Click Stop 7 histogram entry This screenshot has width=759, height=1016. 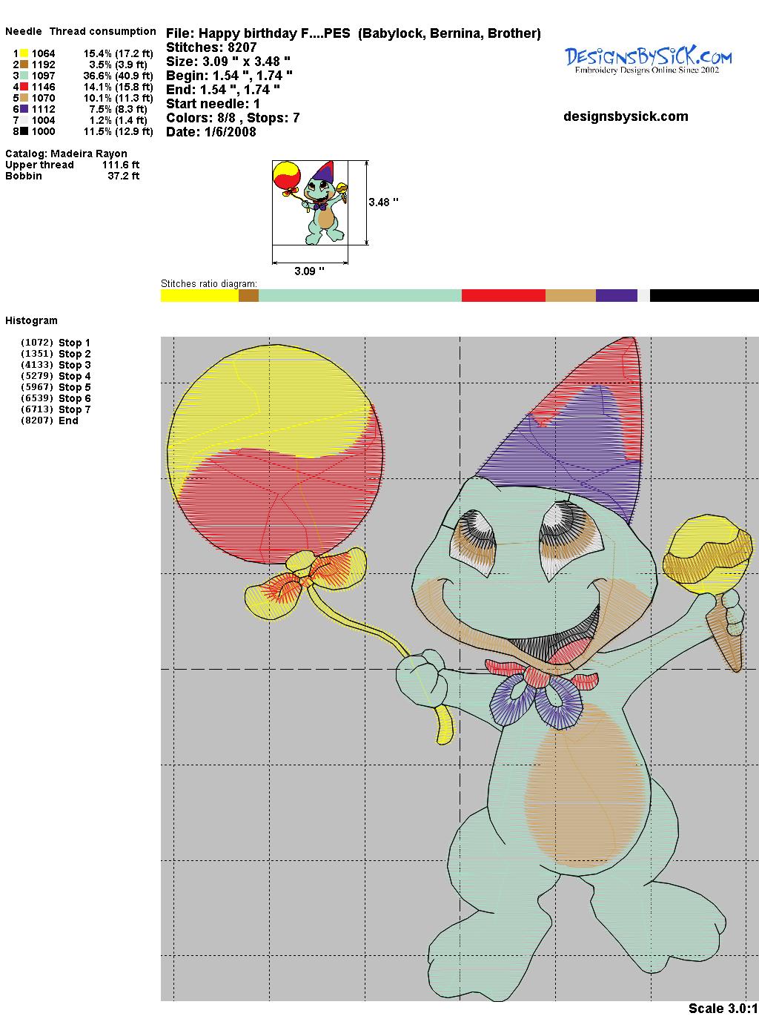click(x=74, y=409)
